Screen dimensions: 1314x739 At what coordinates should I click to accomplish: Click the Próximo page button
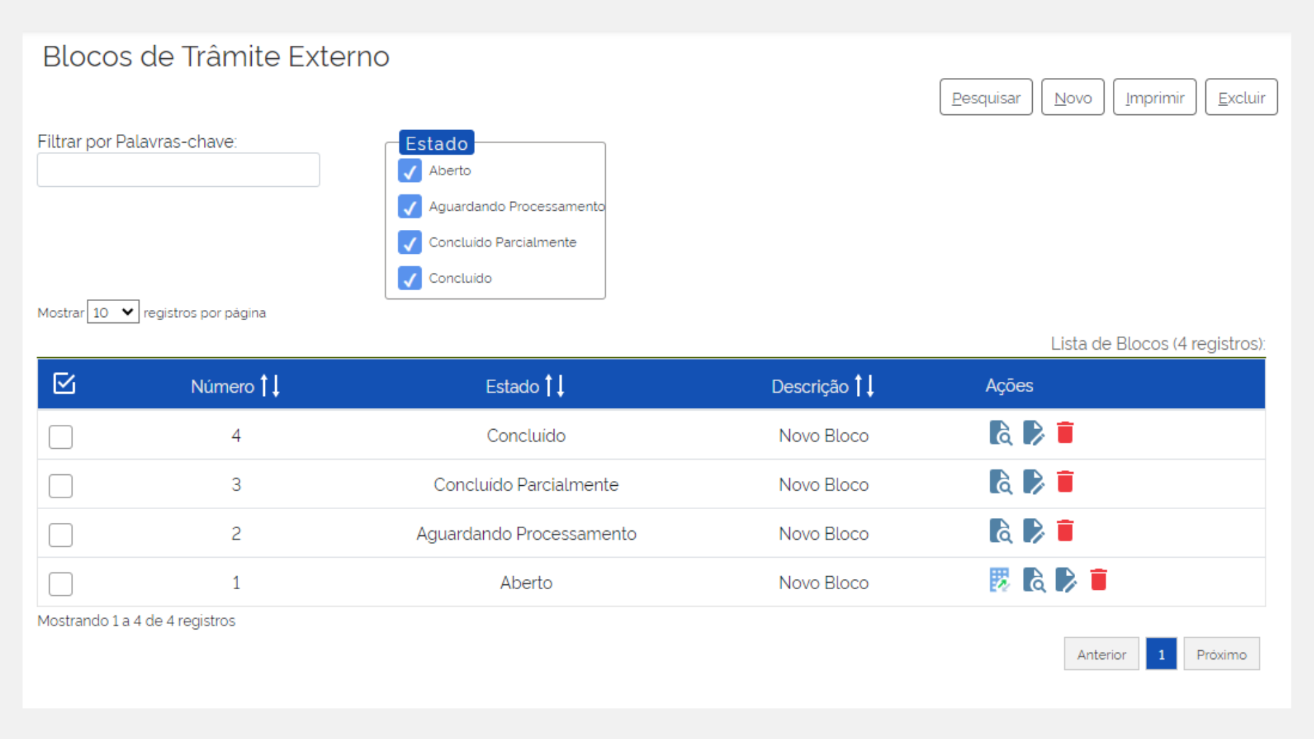(1221, 654)
